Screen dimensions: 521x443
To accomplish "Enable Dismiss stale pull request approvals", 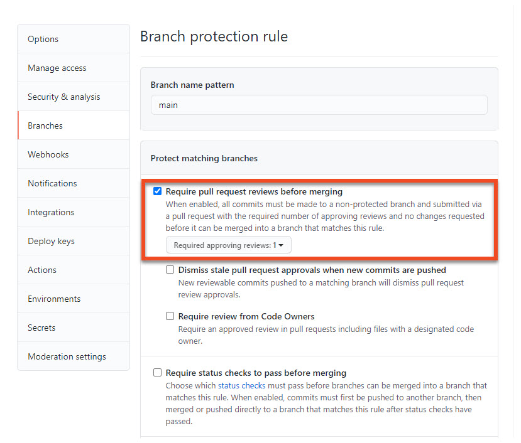I will 170,269.
